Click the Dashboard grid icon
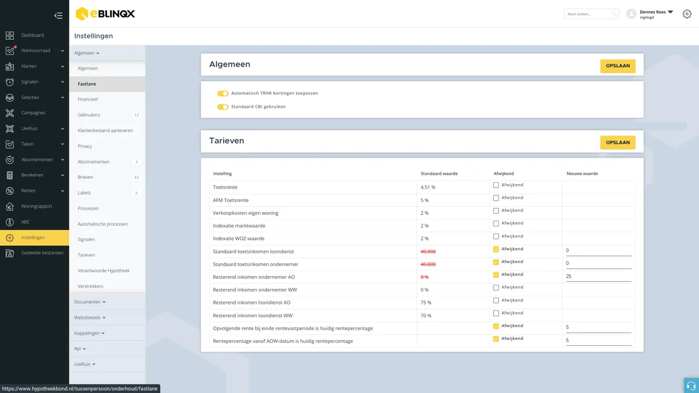 coord(10,36)
